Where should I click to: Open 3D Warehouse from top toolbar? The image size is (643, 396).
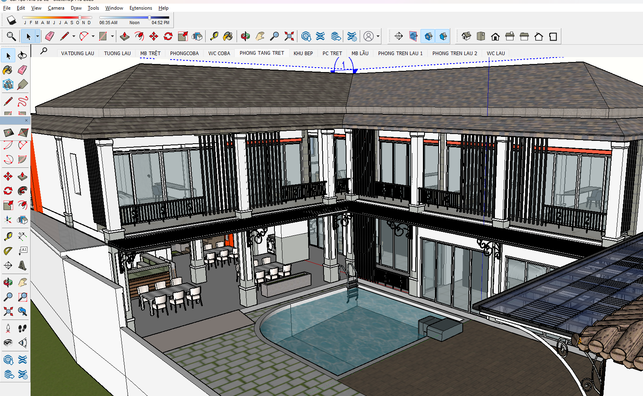point(306,36)
